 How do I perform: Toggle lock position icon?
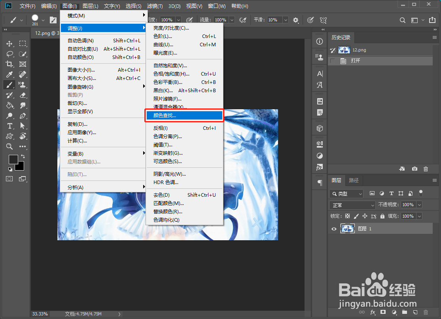point(365,216)
